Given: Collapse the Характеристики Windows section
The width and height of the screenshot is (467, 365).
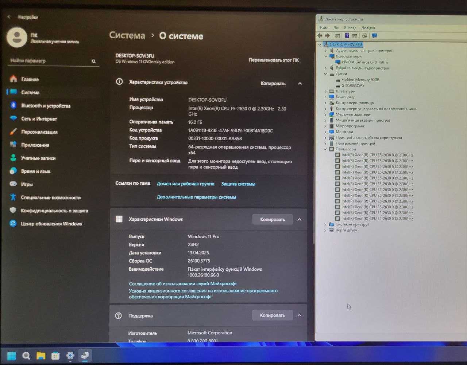Looking at the screenshot, I should [x=300, y=219].
